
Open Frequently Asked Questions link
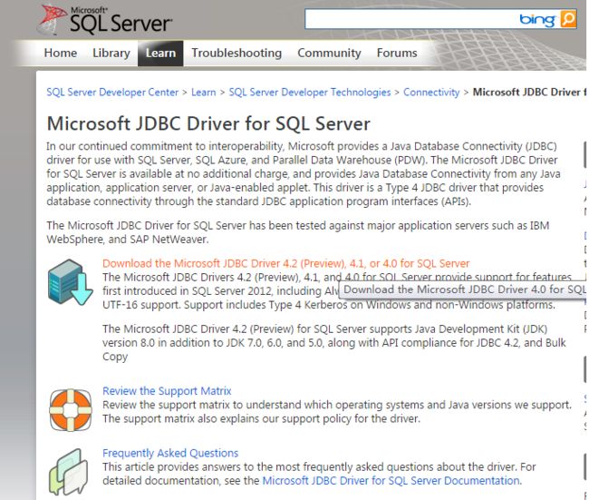[x=170, y=453]
